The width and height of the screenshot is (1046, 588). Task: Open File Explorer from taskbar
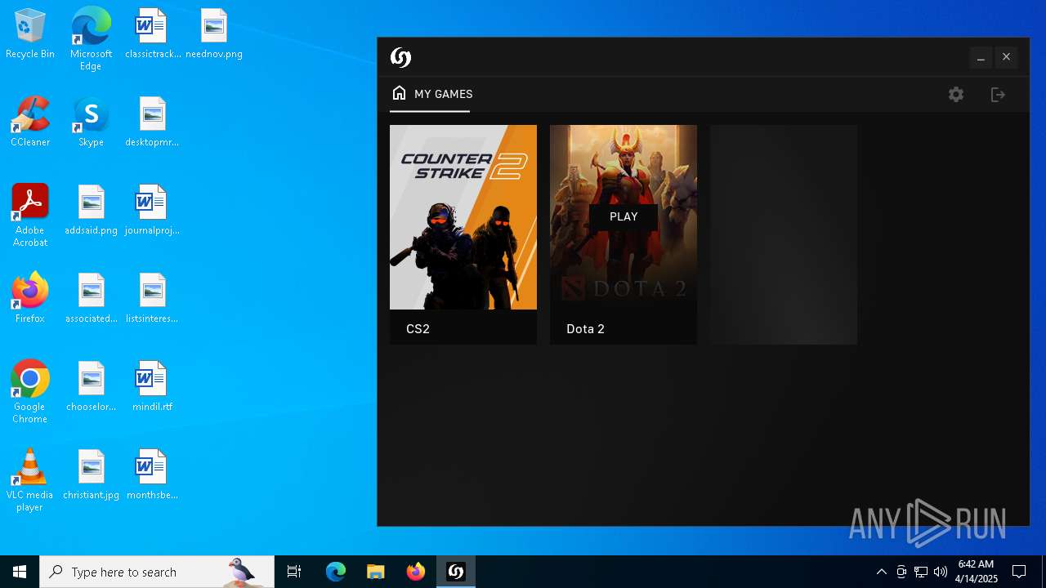click(x=375, y=572)
